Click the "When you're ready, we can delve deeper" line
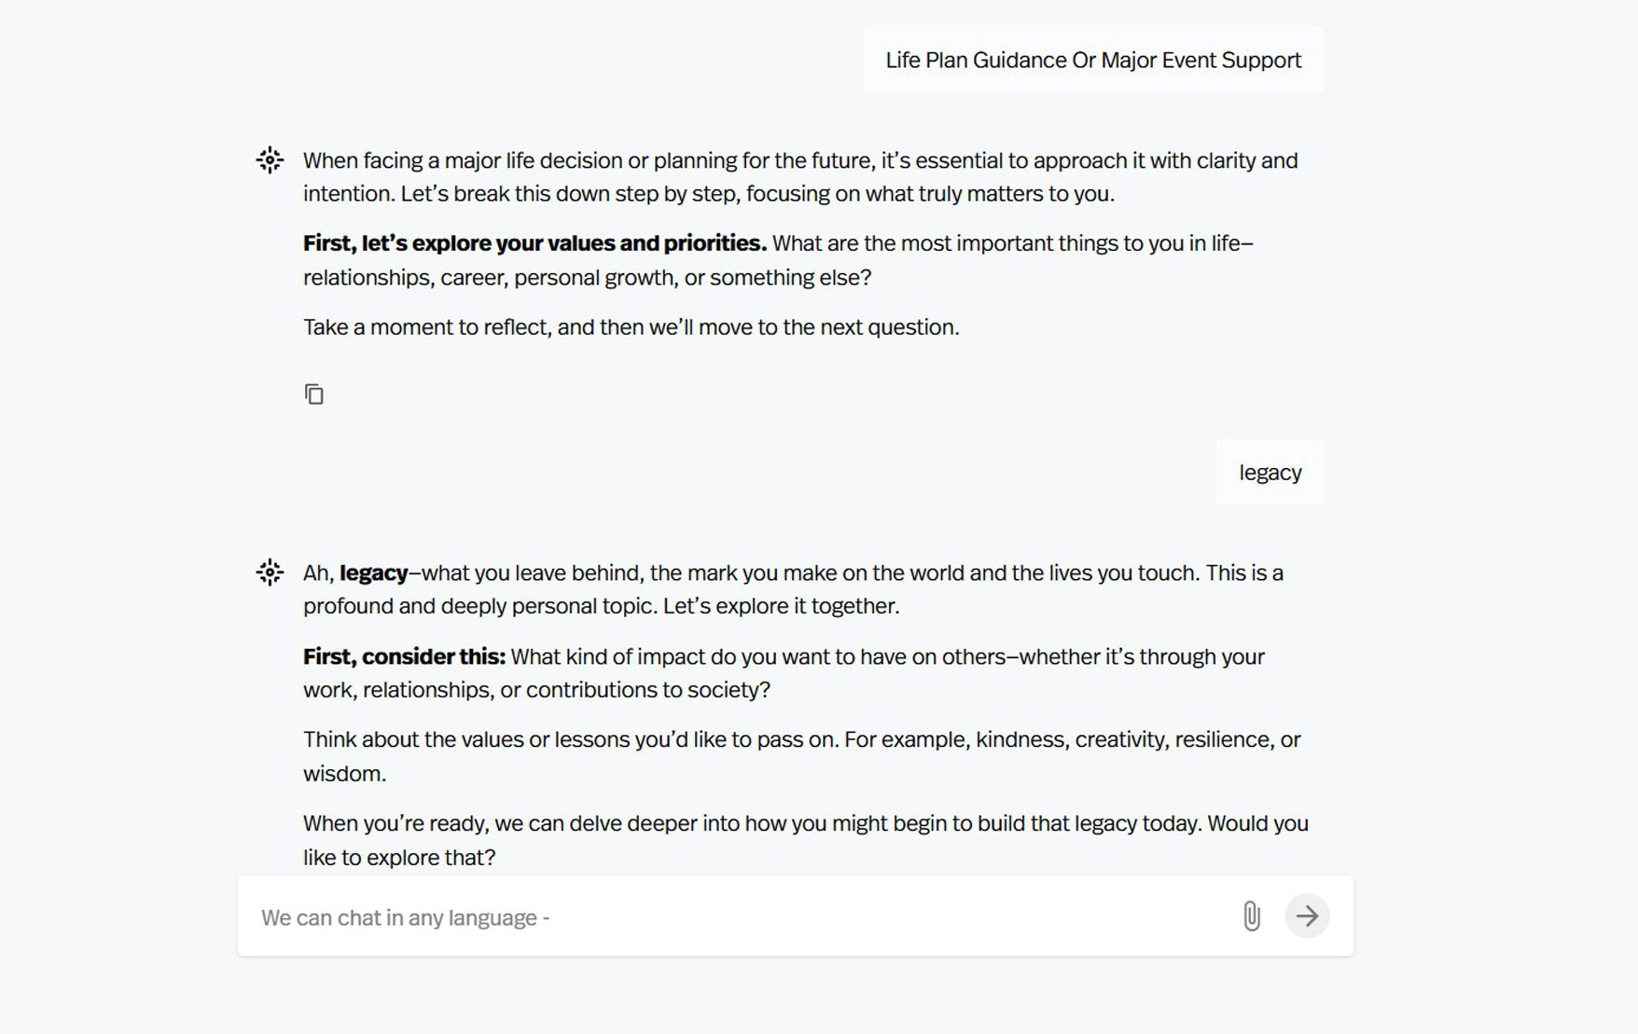This screenshot has width=1638, height=1034. tap(806, 823)
